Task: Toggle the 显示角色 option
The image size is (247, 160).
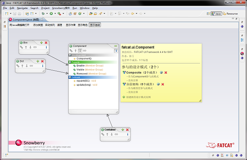Action: (x=83, y=25)
